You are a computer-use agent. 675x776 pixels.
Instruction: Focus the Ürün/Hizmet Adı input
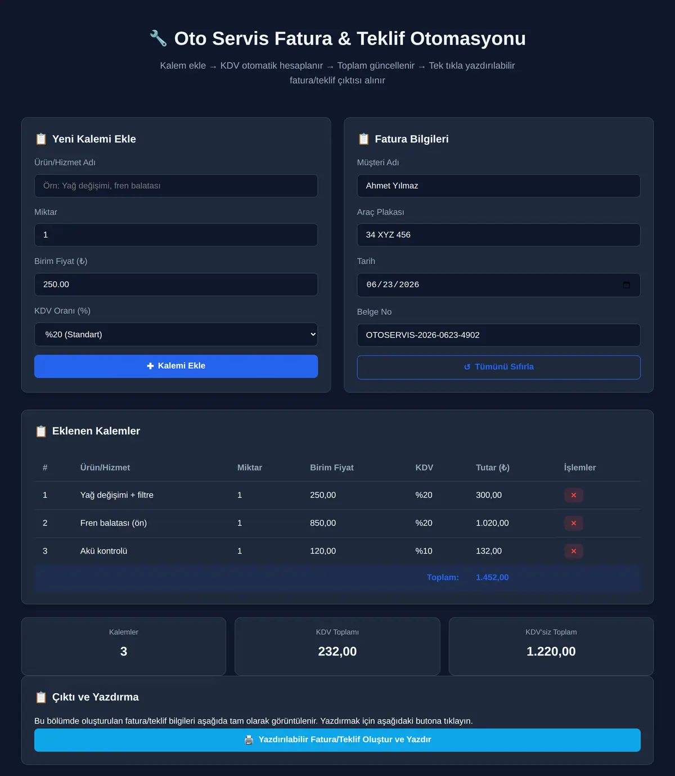point(176,186)
